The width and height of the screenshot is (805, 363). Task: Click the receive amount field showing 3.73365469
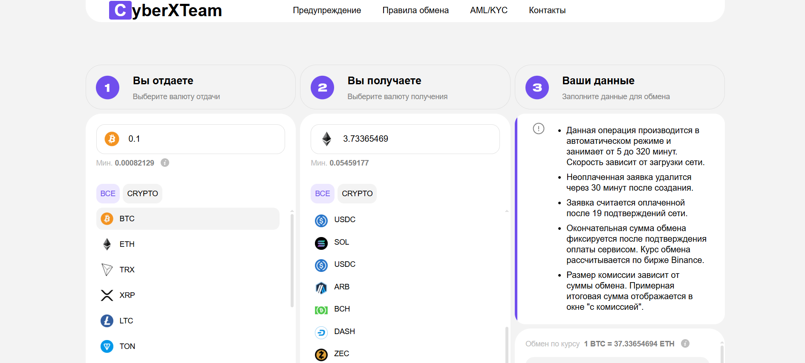click(x=405, y=139)
